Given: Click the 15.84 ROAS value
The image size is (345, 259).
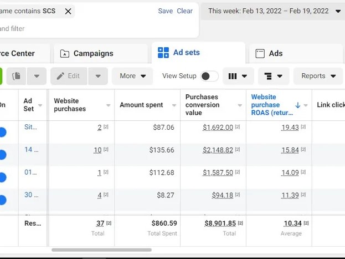Looking at the screenshot, I should pos(290,150).
